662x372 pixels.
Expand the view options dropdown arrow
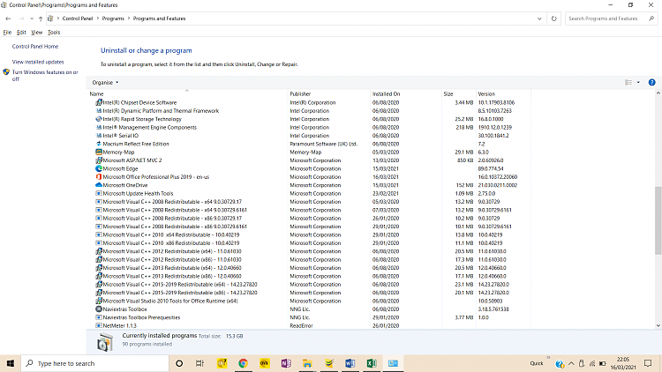[638, 82]
